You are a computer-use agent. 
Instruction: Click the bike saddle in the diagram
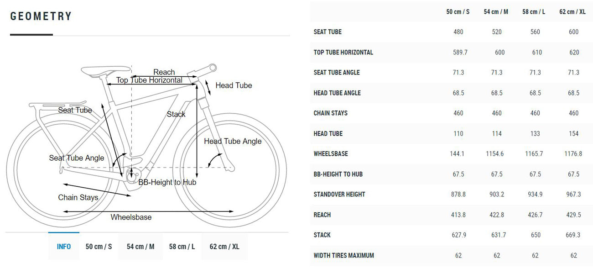point(105,70)
